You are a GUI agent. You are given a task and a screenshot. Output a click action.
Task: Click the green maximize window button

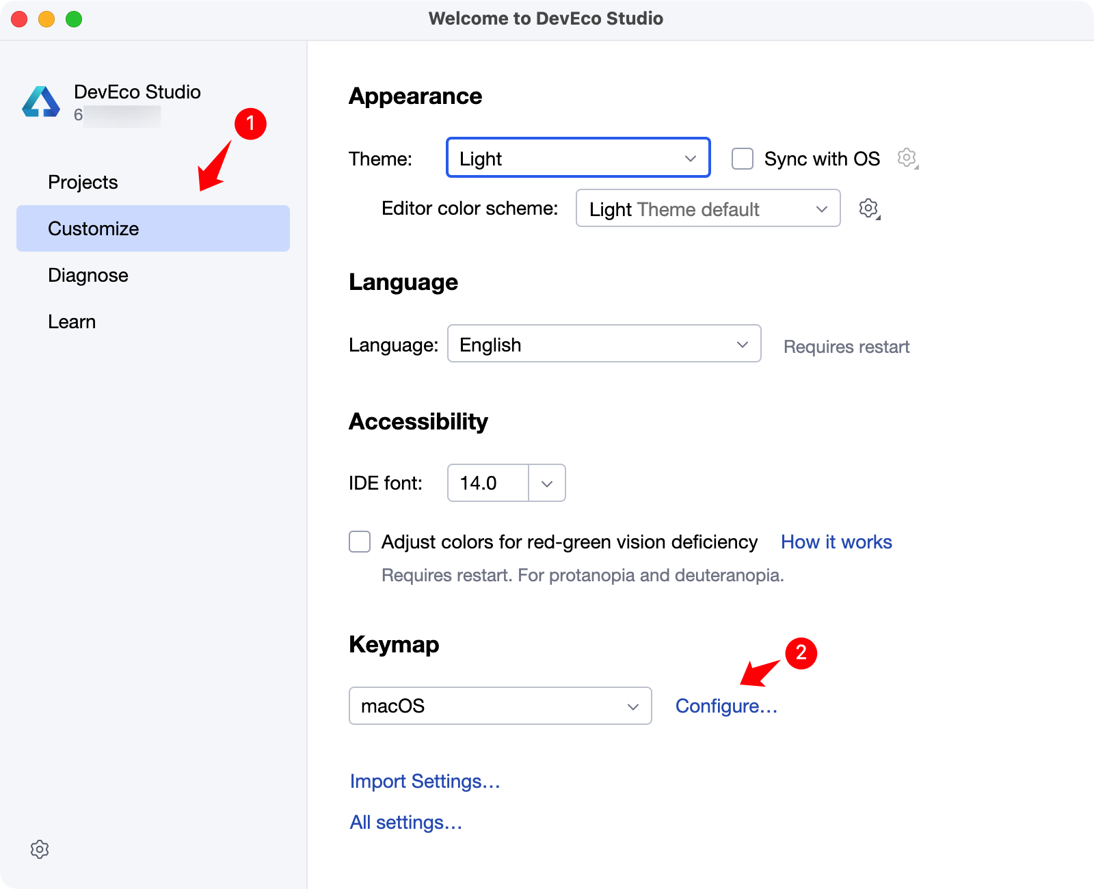[x=74, y=19]
